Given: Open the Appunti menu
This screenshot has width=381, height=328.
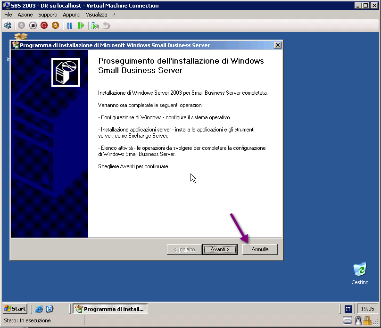Looking at the screenshot, I should (x=72, y=15).
